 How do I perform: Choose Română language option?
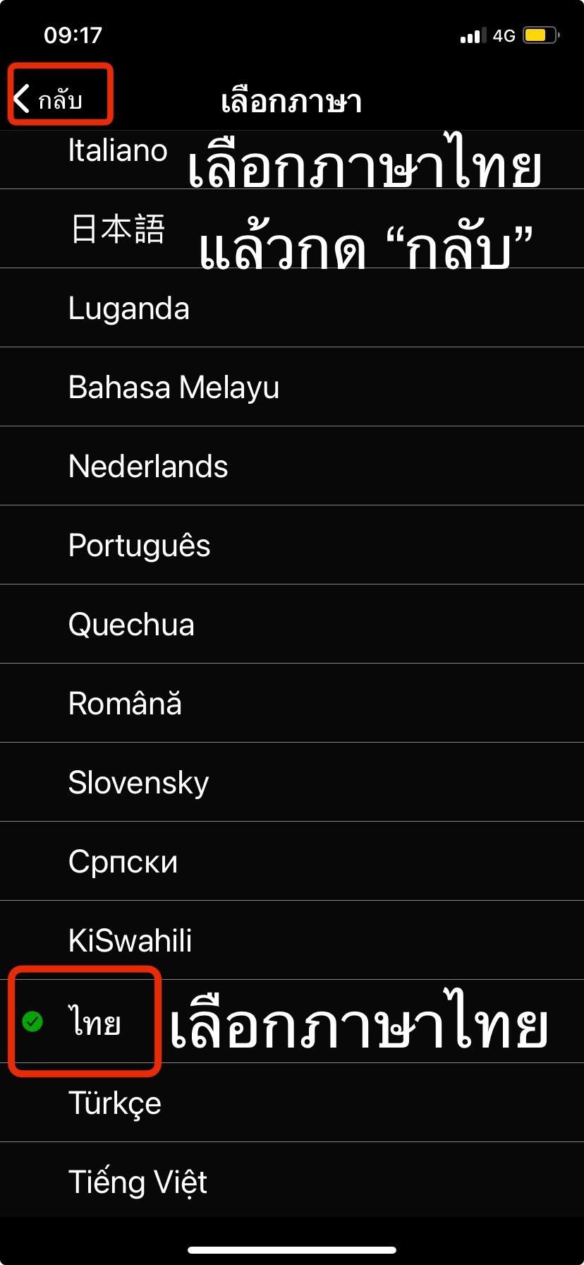pyautogui.click(x=292, y=703)
